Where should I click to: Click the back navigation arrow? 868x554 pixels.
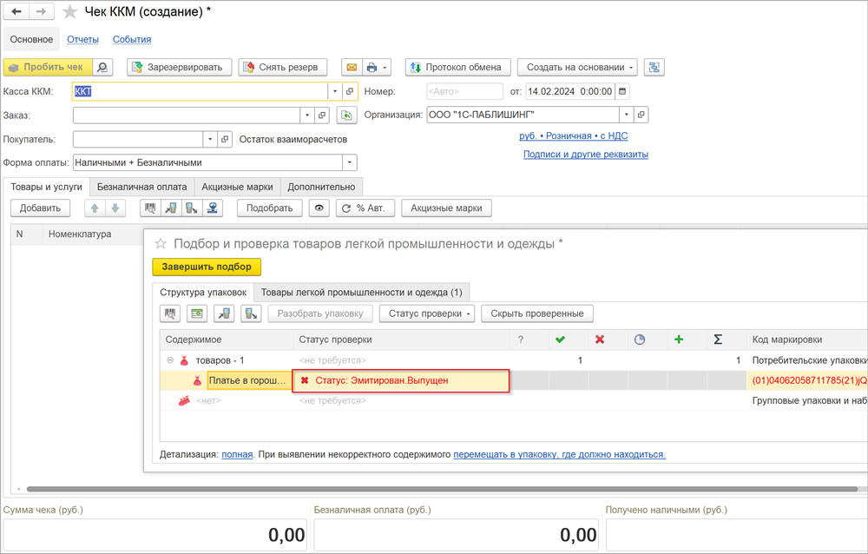pos(16,12)
